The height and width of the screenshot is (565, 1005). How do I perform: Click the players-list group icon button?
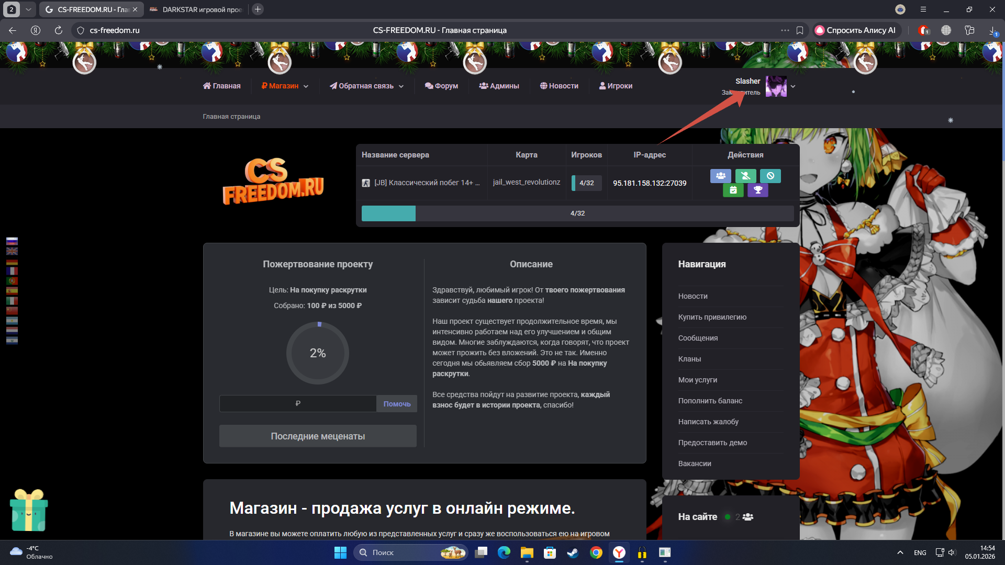[720, 176]
